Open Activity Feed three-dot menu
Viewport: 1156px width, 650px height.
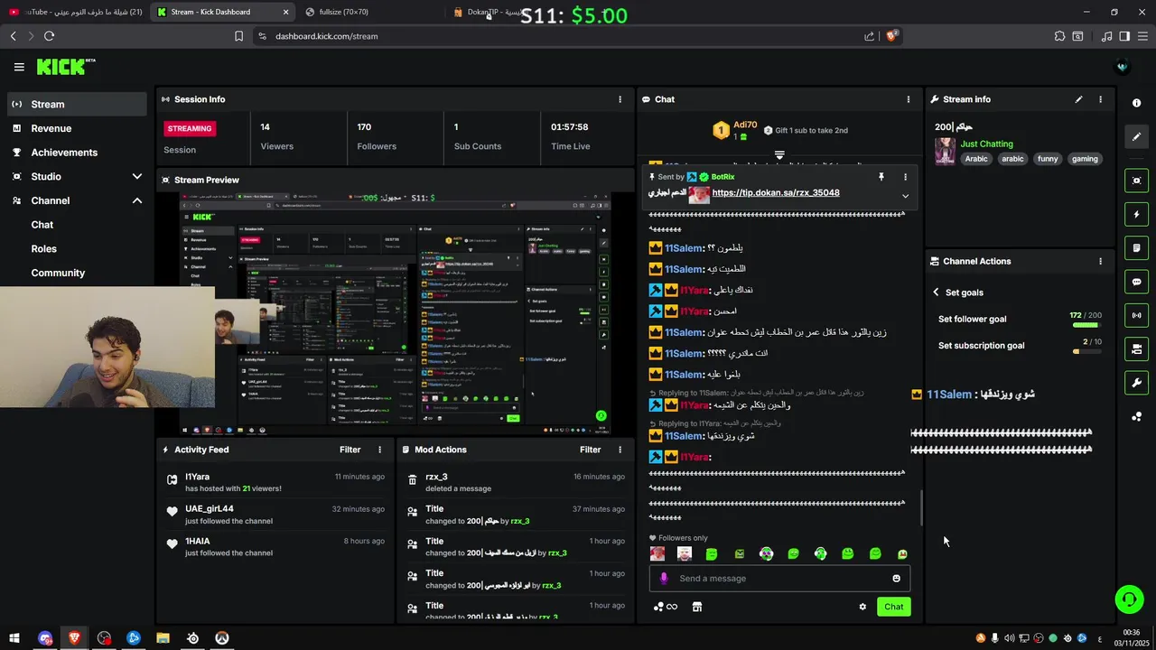pyautogui.click(x=379, y=450)
